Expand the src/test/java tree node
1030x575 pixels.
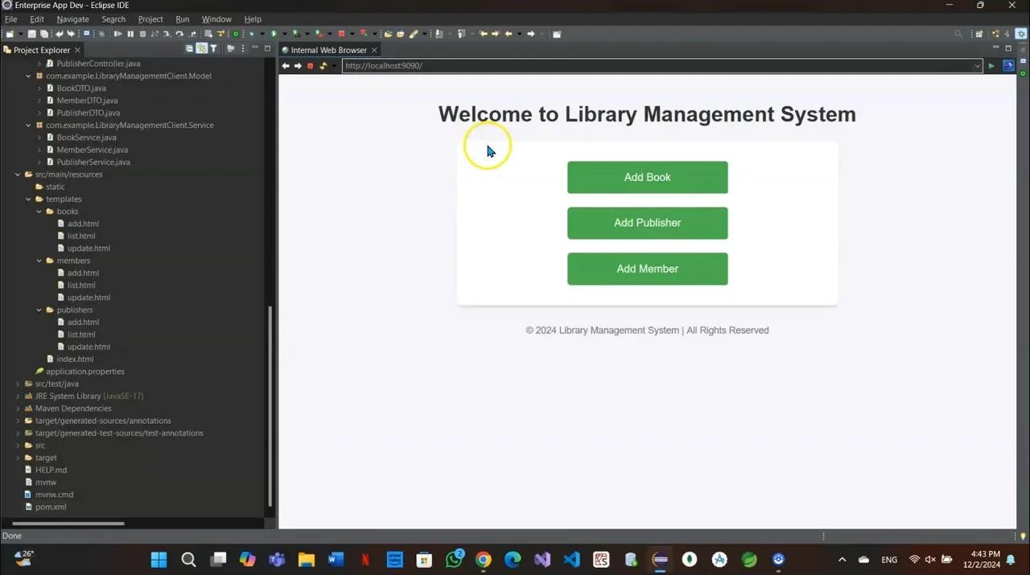pos(18,384)
